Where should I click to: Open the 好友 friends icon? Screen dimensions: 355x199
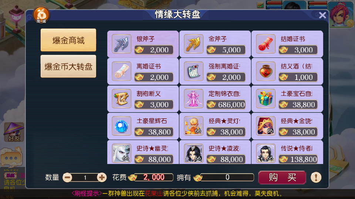[x=14, y=132]
